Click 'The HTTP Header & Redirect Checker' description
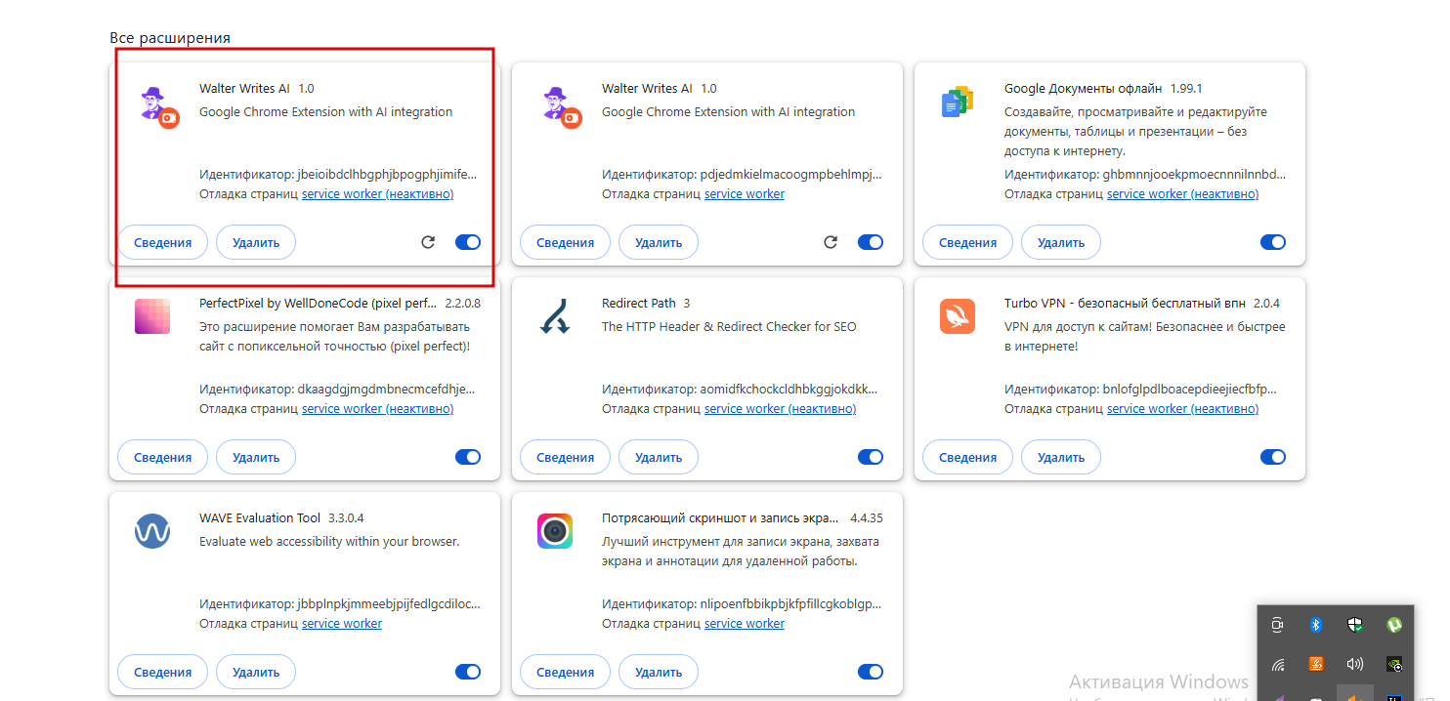The width and height of the screenshot is (1450, 701). pos(729,327)
